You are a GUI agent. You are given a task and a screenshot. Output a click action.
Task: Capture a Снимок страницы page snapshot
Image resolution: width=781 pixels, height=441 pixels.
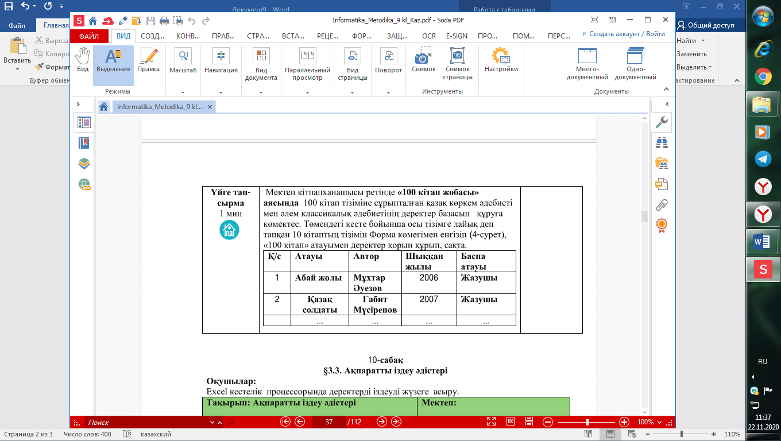[458, 64]
